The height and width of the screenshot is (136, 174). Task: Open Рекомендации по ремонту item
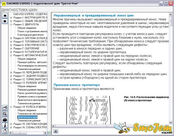(x=32, y=66)
